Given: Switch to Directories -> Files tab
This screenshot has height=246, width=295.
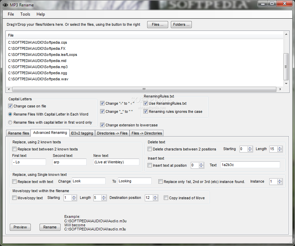Looking at the screenshot, I should 112,133.
